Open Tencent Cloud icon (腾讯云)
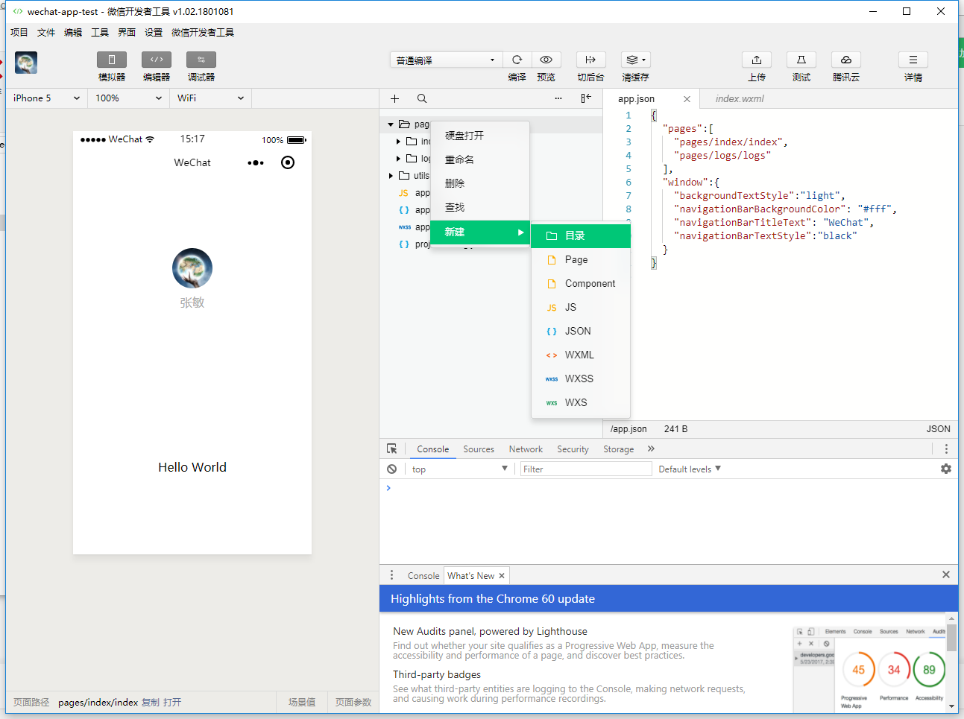Screen dimensions: 964x719 [x=846, y=60]
